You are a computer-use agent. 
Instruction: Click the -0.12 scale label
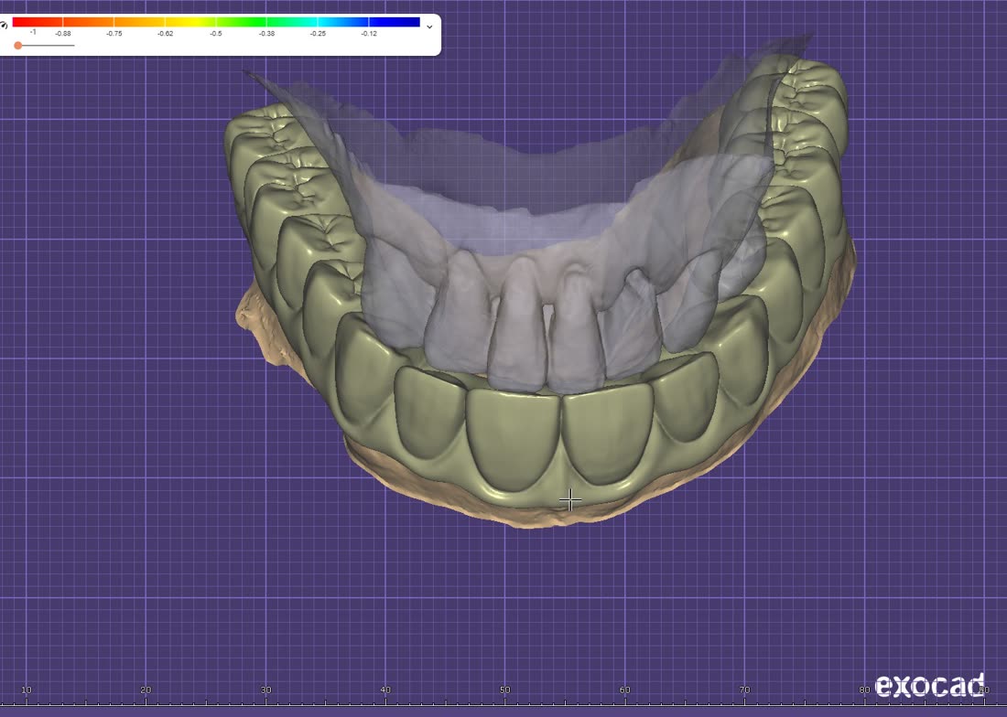[369, 33]
